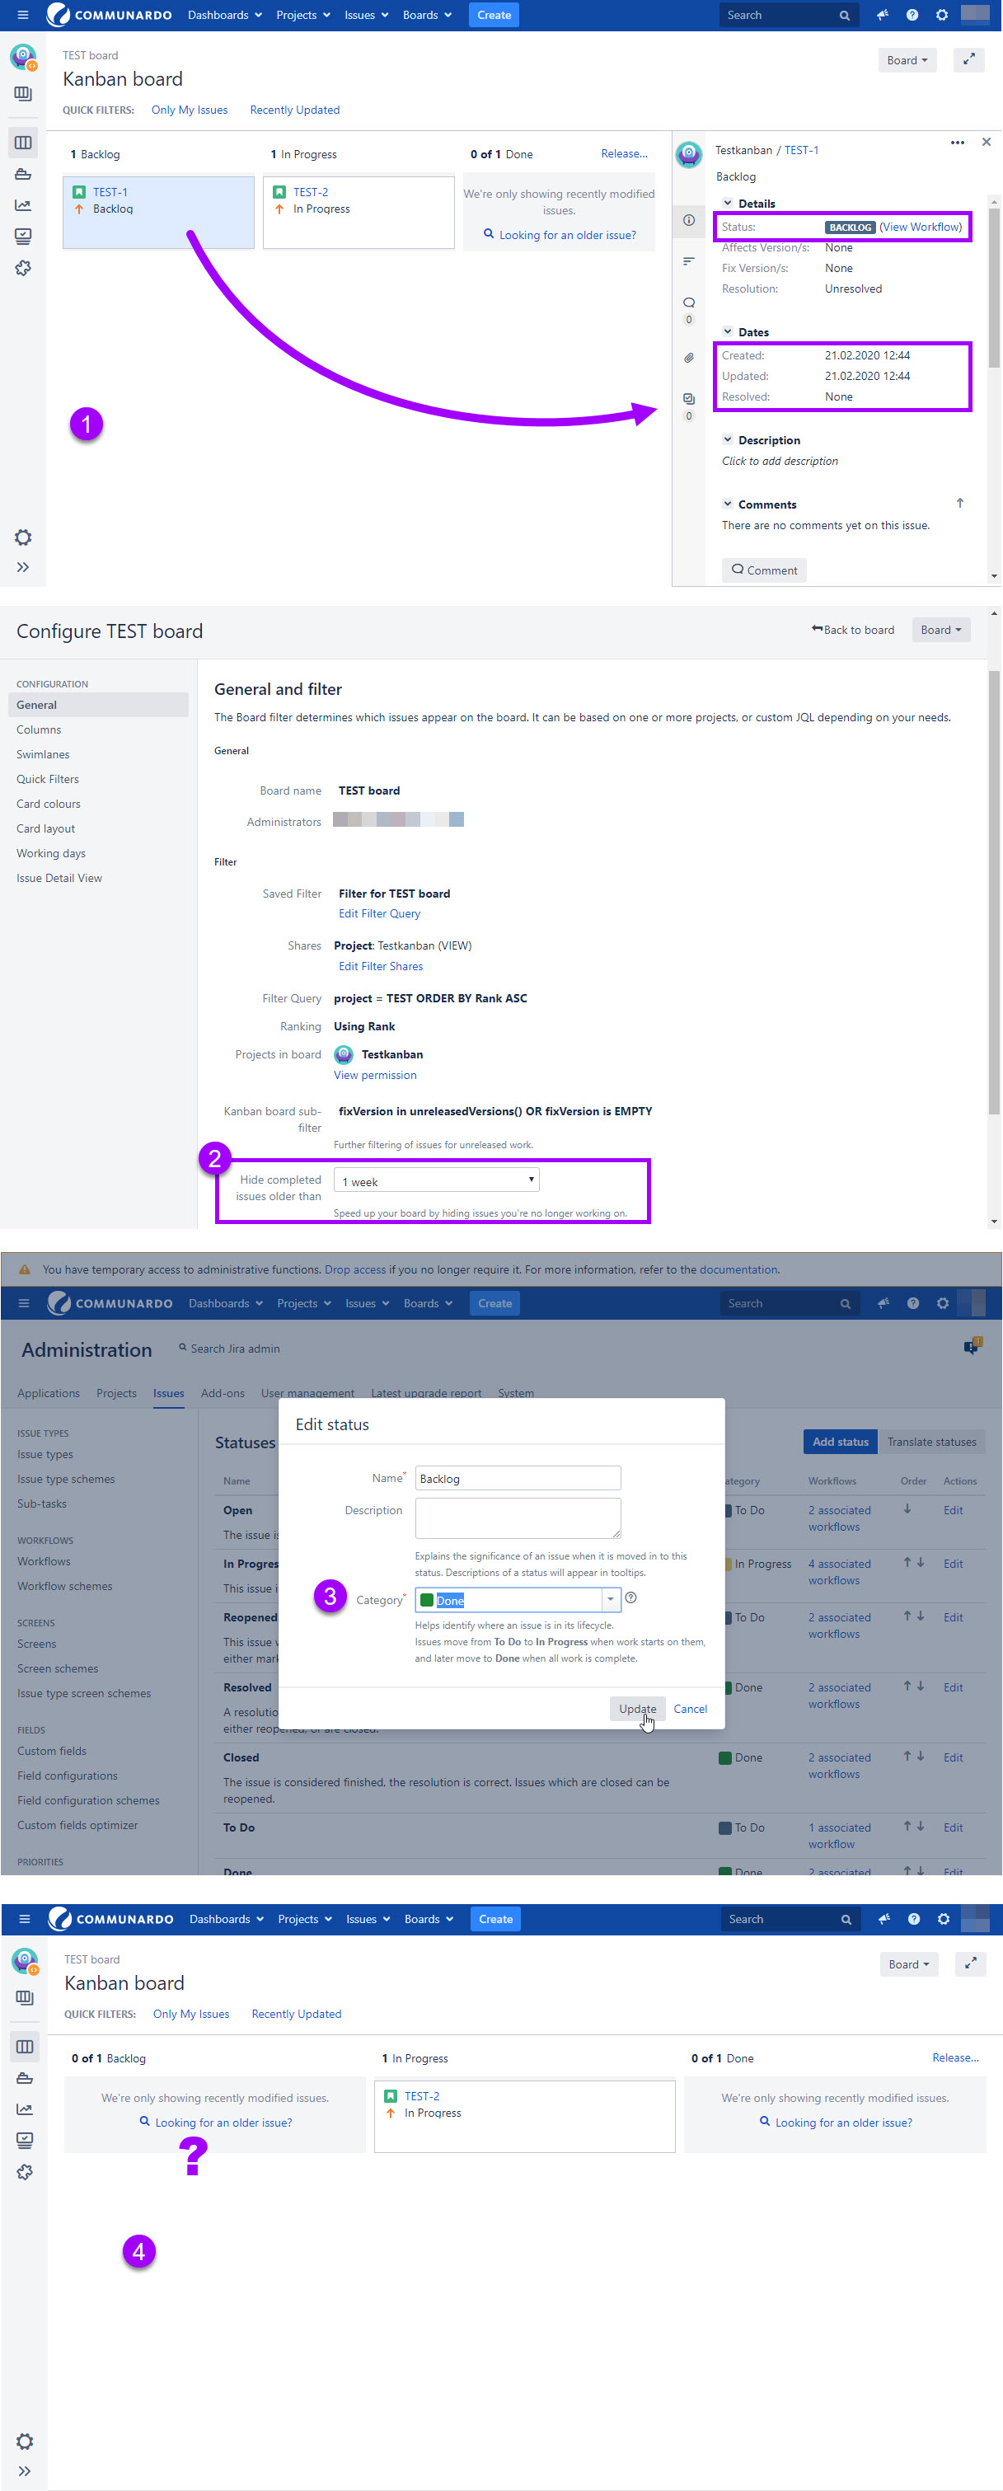Click the Drop access link in banner

[355, 1271]
